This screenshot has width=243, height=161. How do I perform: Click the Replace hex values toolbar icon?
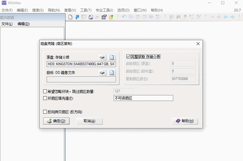pyautogui.click(x=199, y=17)
